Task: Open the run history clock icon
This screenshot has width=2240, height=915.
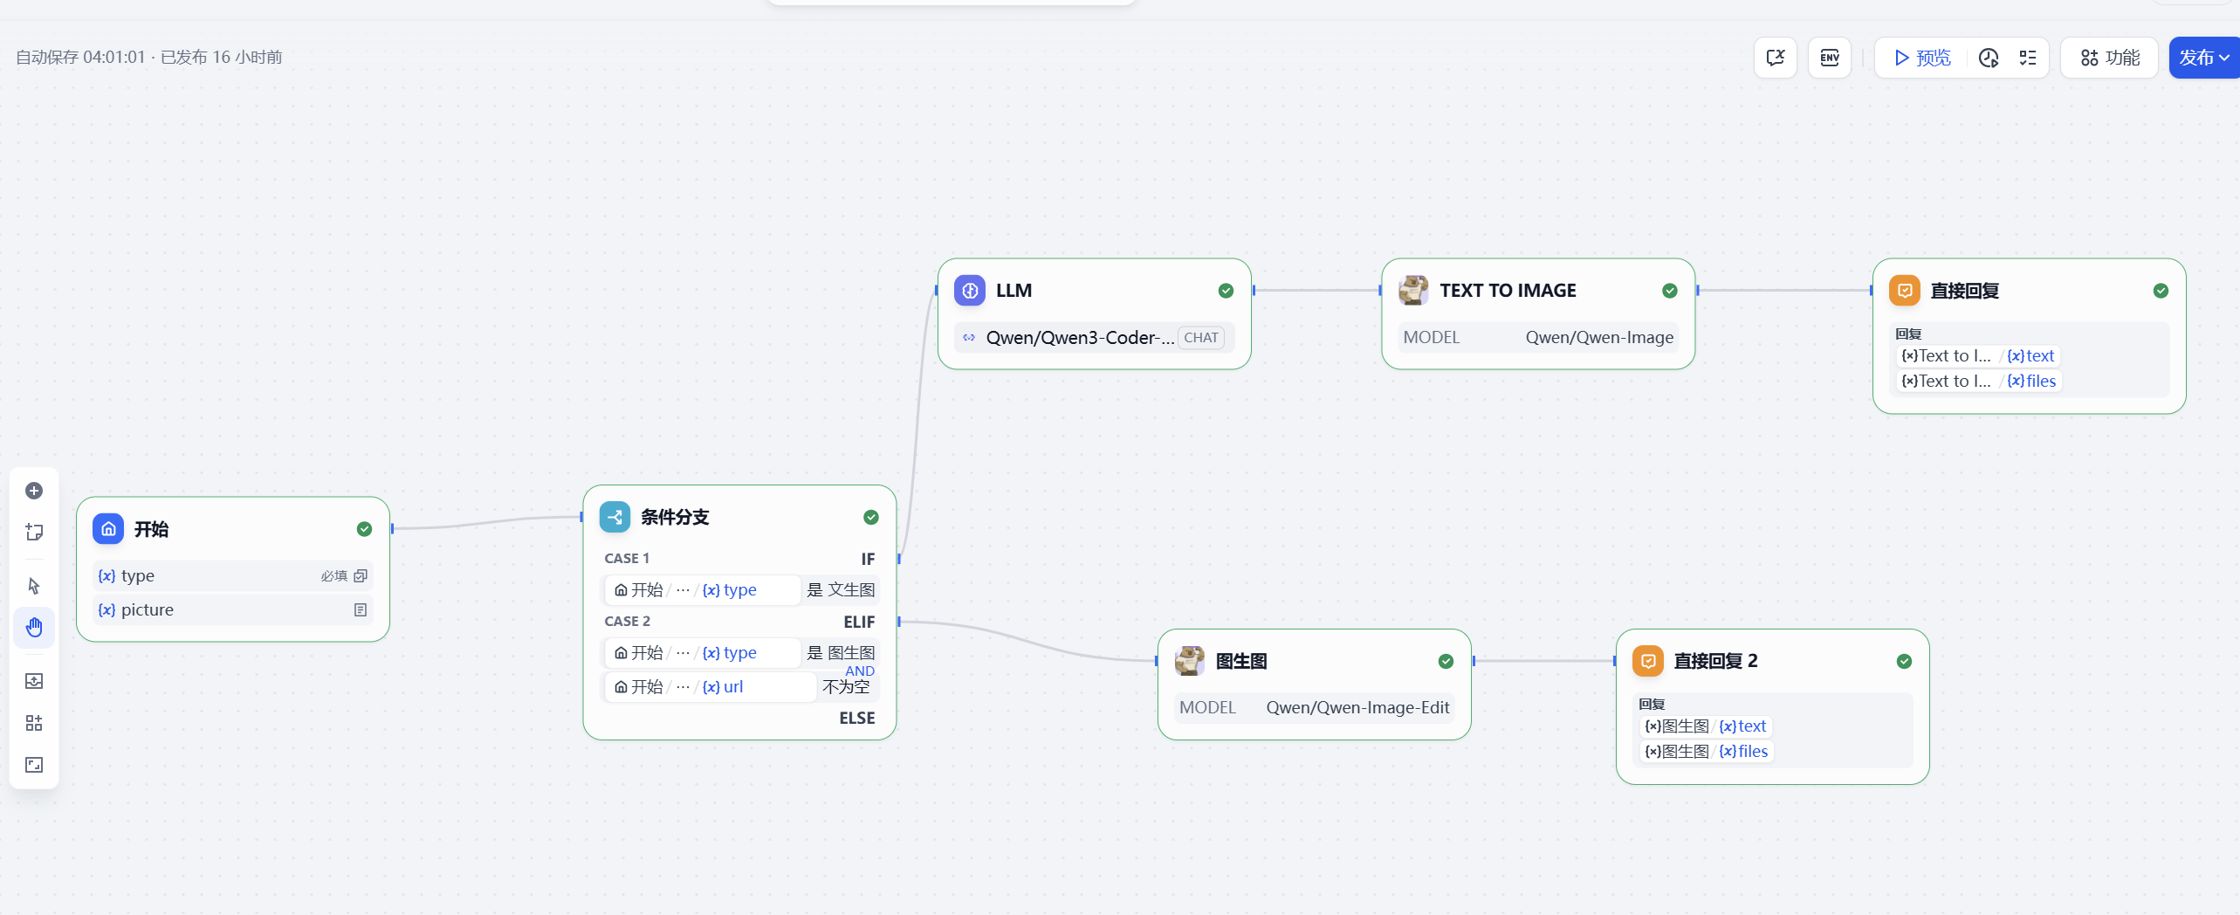Action: pos(1988,58)
